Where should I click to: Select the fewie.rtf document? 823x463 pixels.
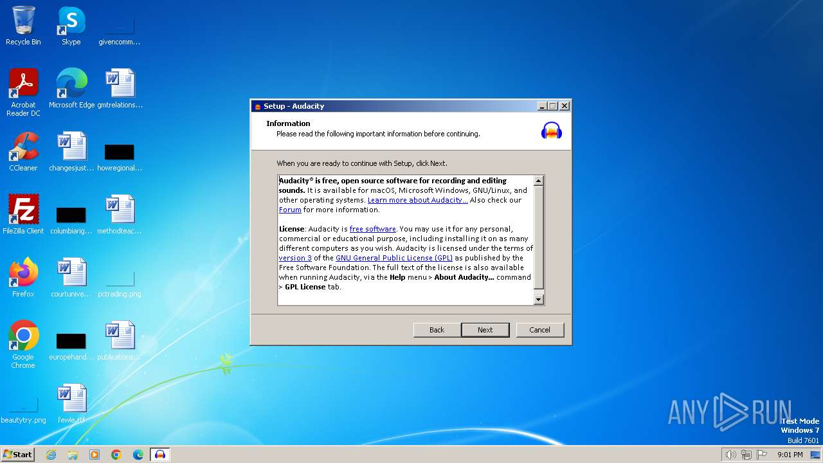click(71, 403)
